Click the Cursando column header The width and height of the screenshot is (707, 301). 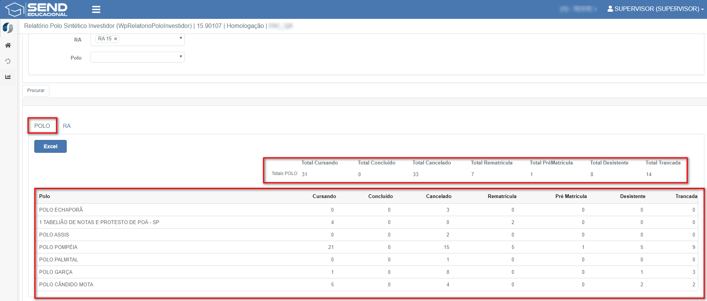(x=324, y=196)
